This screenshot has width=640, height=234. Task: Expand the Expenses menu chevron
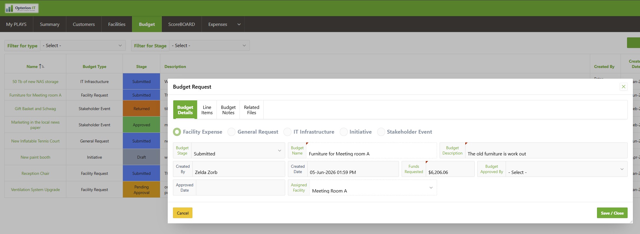pos(239,24)
